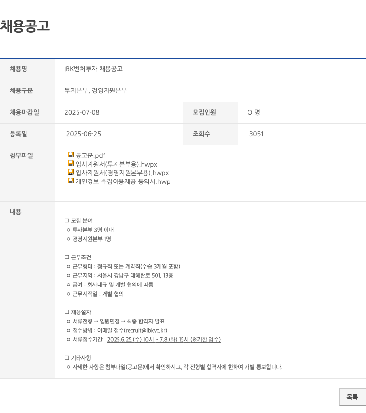Click the underlined application period 2025.6.25.(수) 10시
The width and height of the screenshot is (366, 413).
[164, 339]
